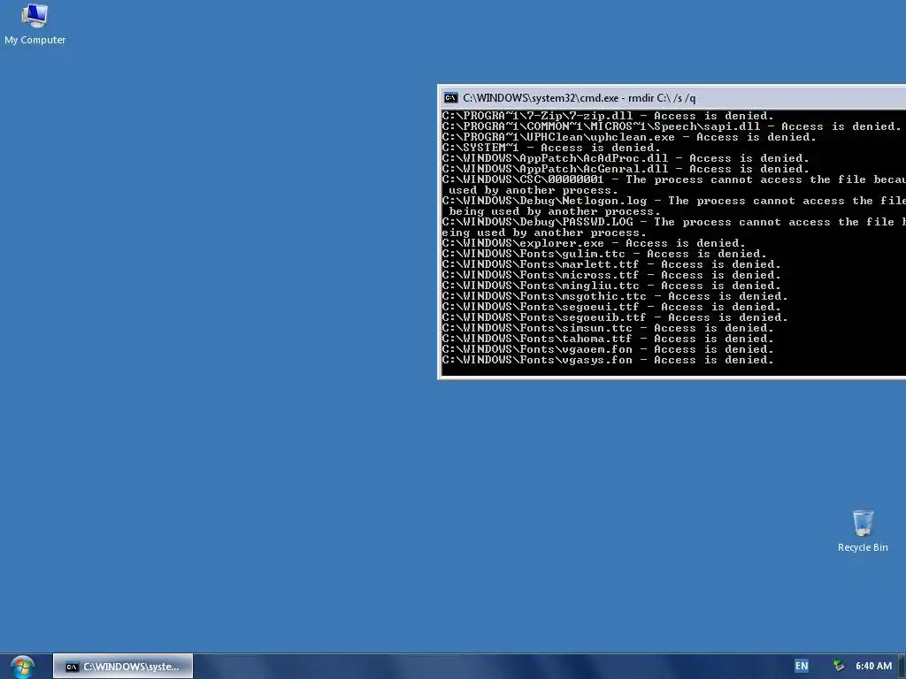The height and width of the screenshot is (679, 906).
Task: Open the Recycle Bin desktop icon
Action: tap(863, 531)
